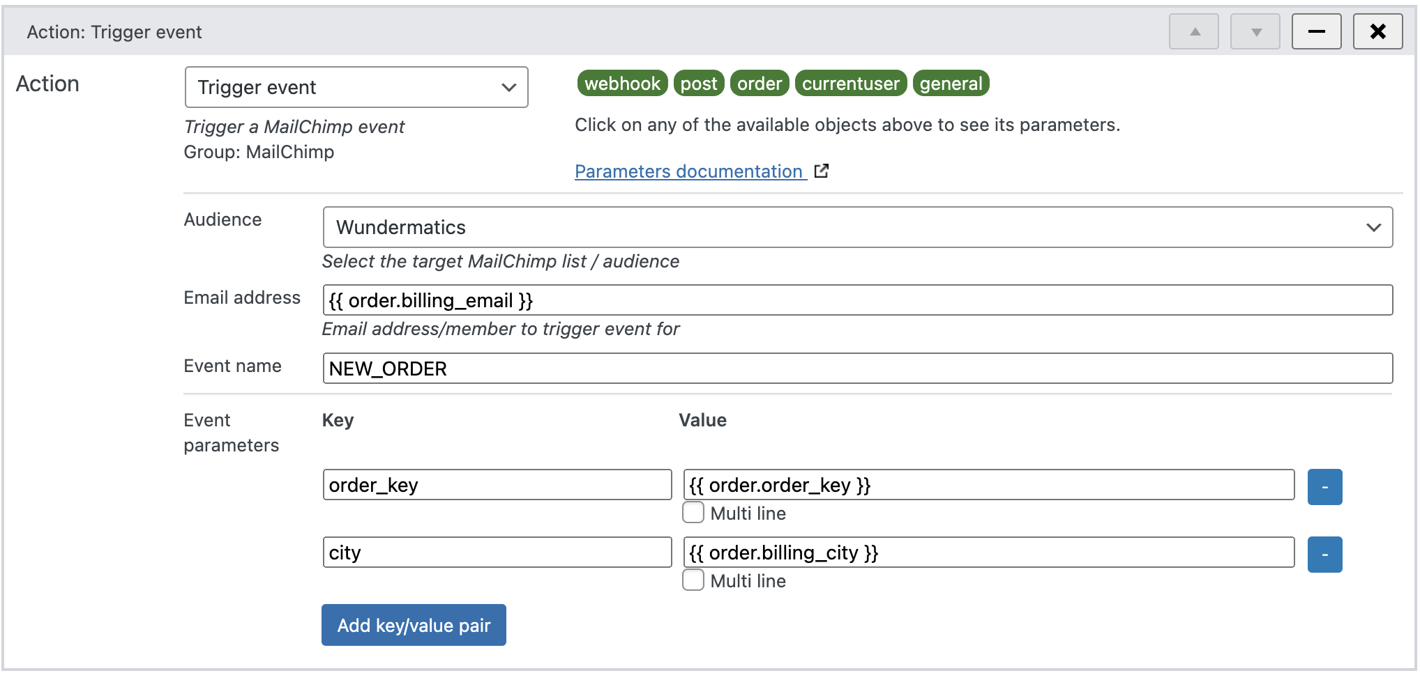Remove the city parameter row

point(1324,554)
